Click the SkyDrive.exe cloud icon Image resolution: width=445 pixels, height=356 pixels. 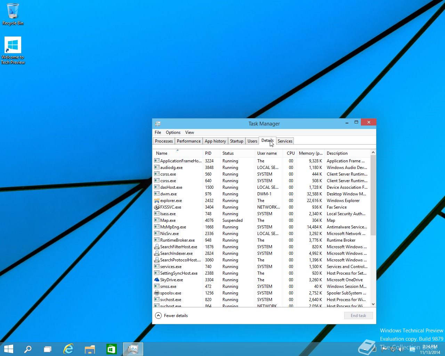[157, 280]
